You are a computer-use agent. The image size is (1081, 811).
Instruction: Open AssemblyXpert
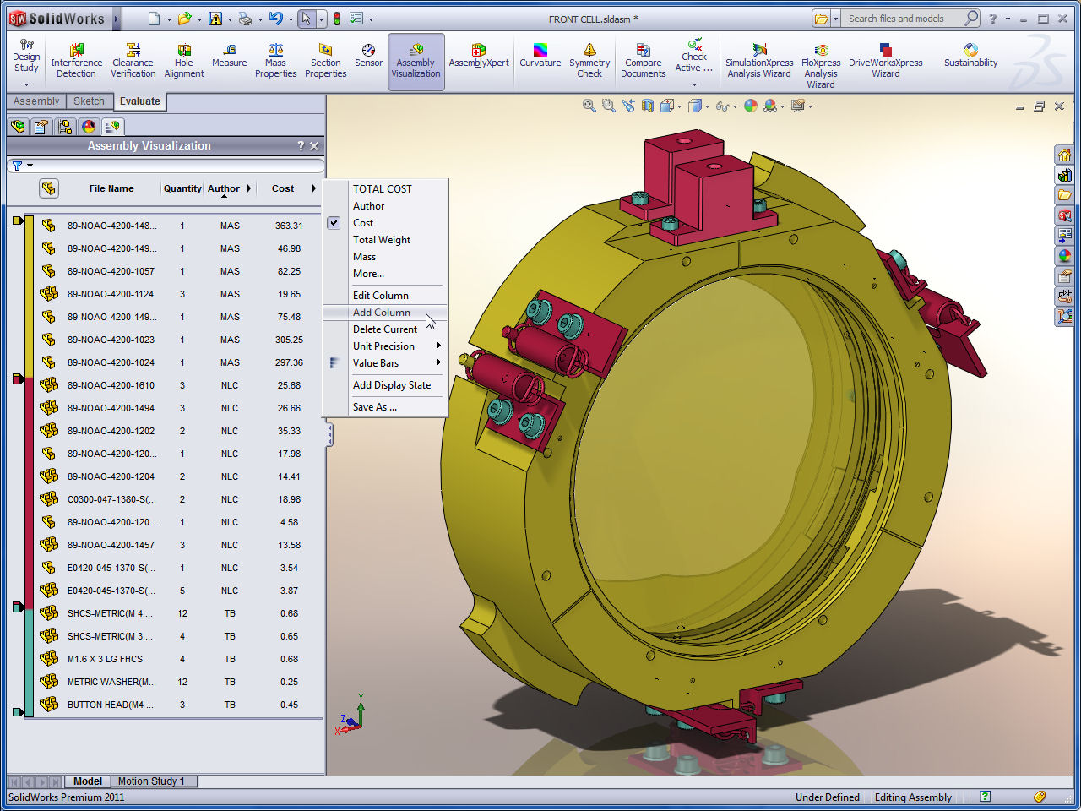[x=479, y=56]
